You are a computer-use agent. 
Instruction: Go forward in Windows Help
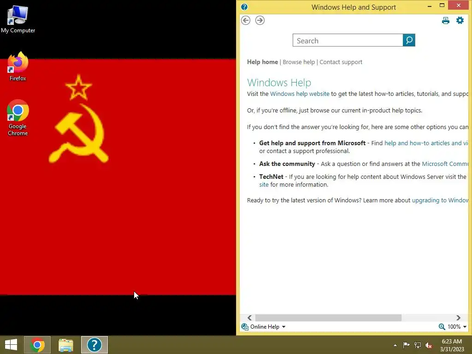coord(260,20)
